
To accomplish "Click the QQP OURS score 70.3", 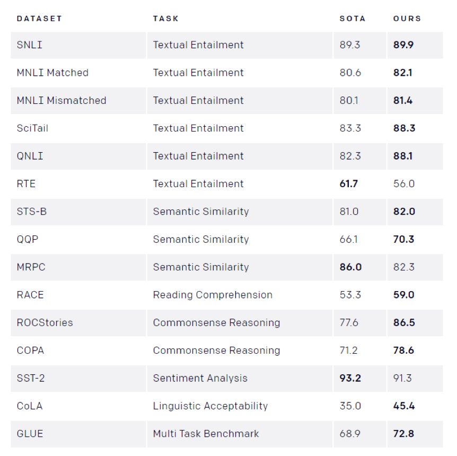I will pyautogui.click(x=404, y=240).
